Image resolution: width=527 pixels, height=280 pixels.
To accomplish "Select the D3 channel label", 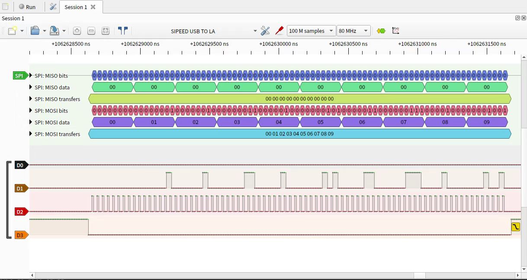I will coord(21,235).
